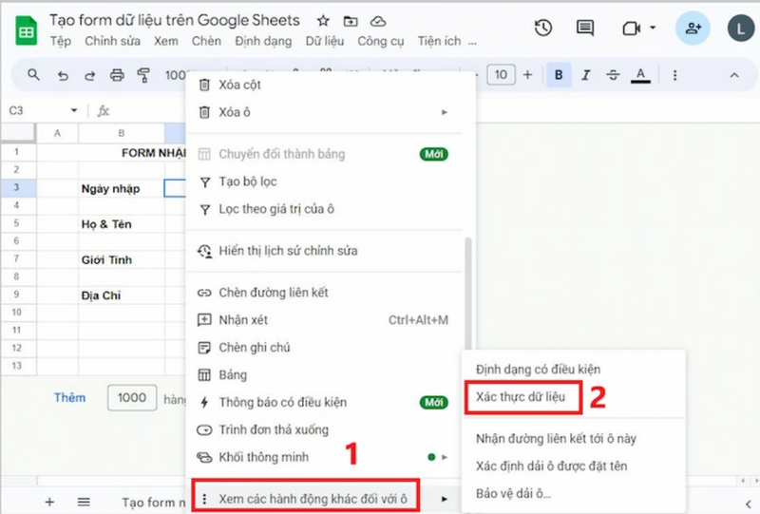Increase font size with plus button
The height and width of the screenshot is (514, 760).
(528, 75)
